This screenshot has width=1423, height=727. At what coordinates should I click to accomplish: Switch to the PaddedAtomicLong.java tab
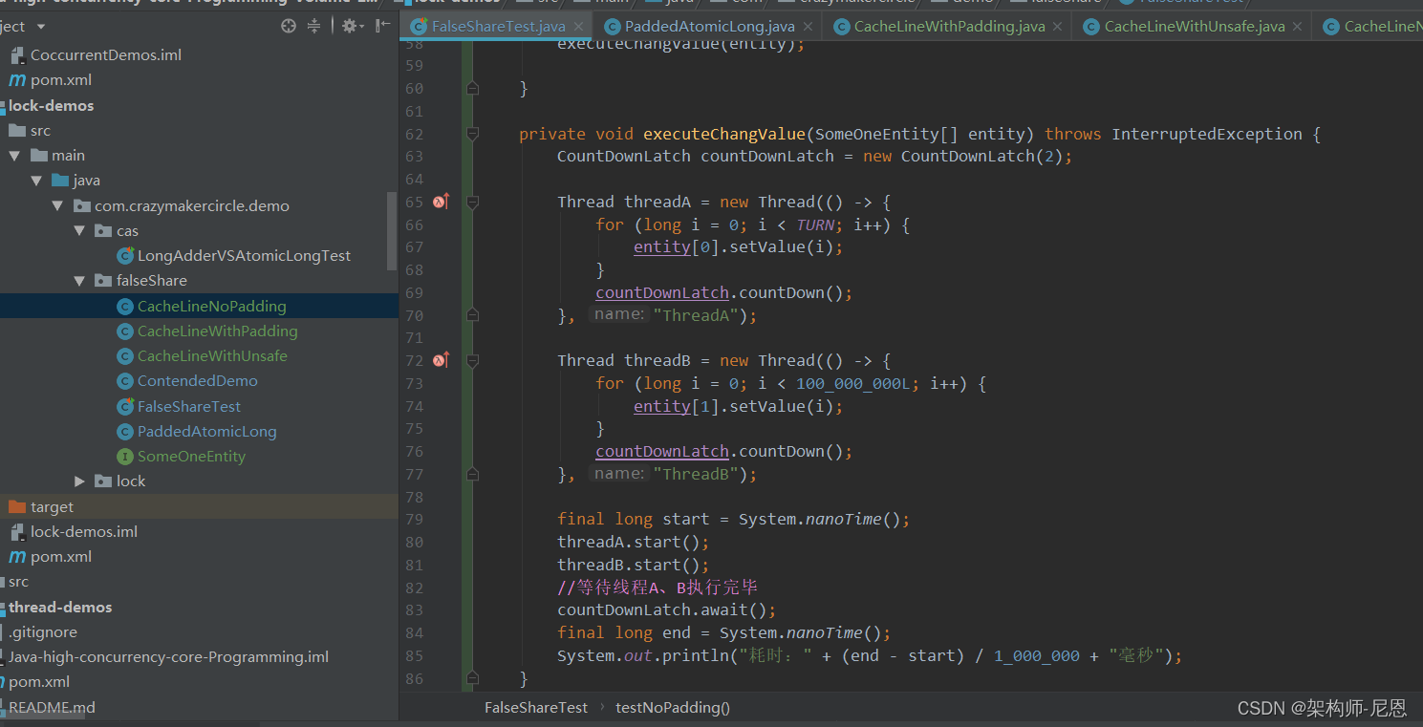click(707, 27)
